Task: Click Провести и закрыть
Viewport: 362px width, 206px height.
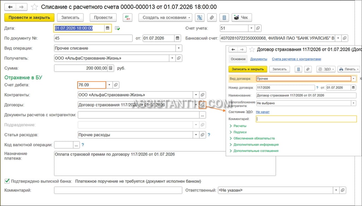Action: click(x=29, y=18)
